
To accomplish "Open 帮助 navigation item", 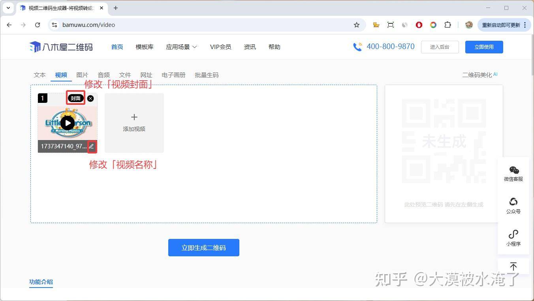I will [275, 47].
